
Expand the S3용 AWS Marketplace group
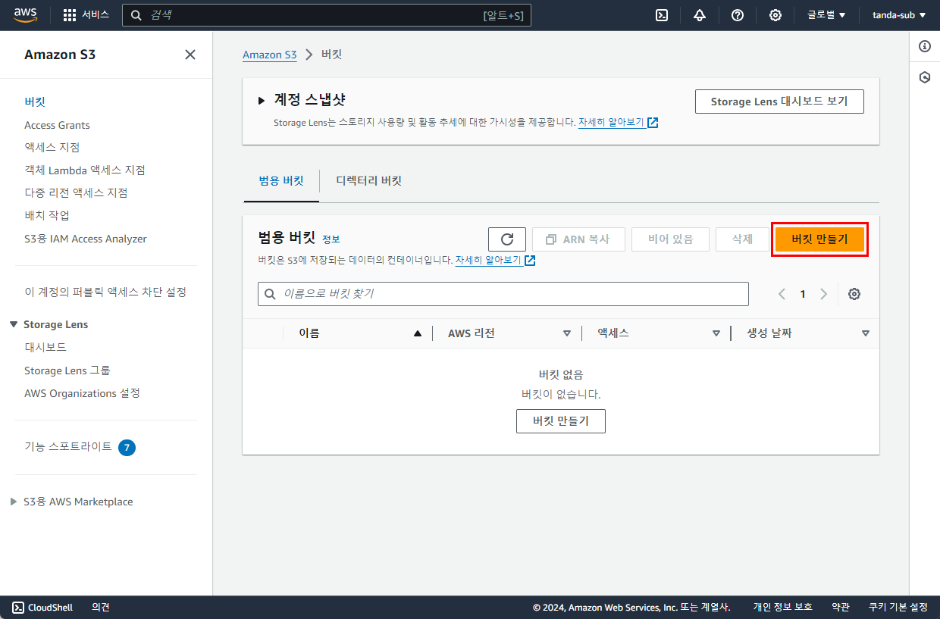[x=14, y=502]
